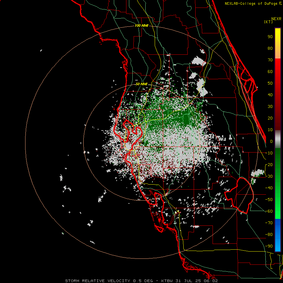The width and height of the screenshot is (283, 283).
Task: Click the 50 NMI range ring label
Action: coord(141,84)
